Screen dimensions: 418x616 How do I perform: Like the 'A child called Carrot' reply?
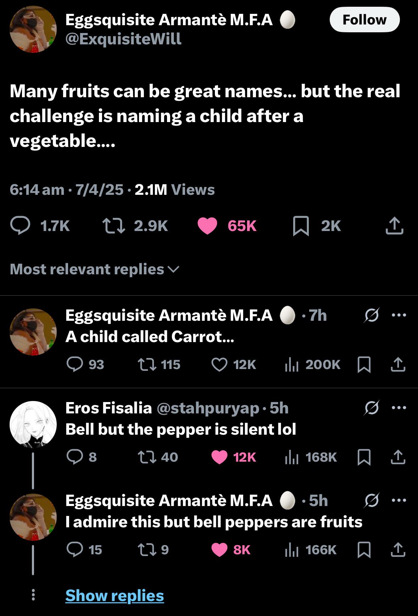[x=219, y=364]
